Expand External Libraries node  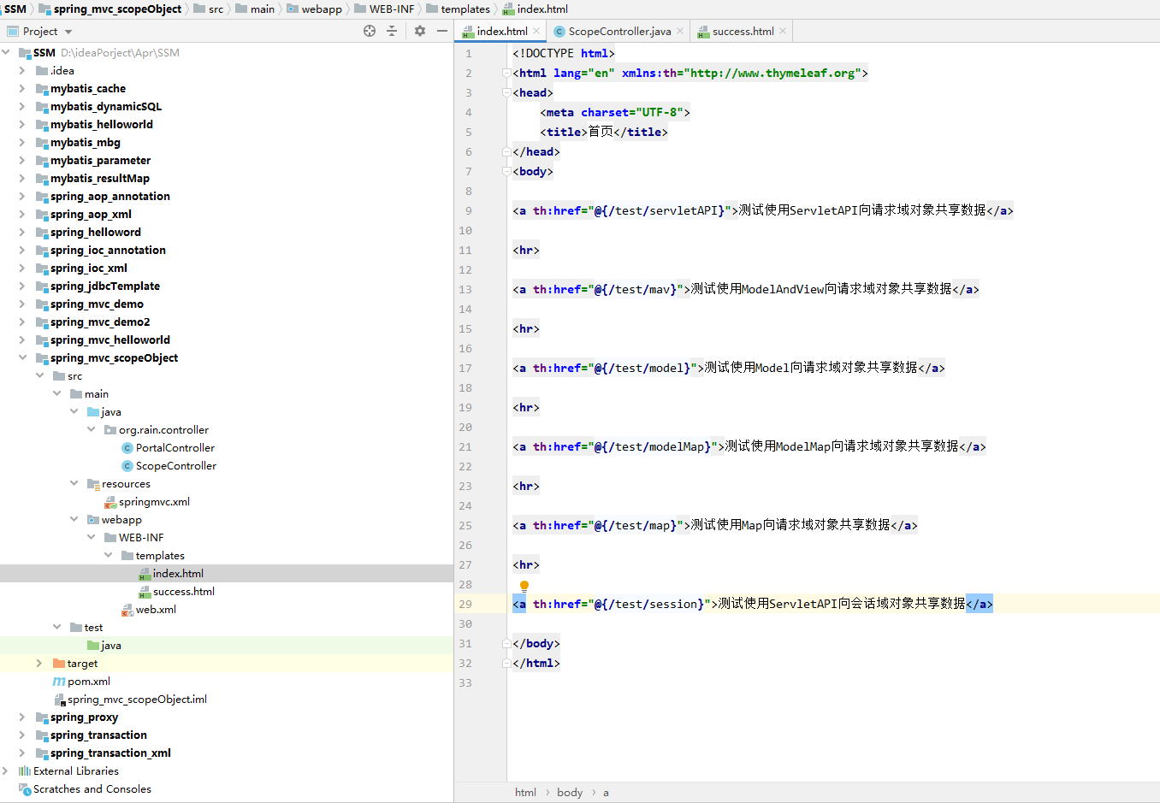6,771
